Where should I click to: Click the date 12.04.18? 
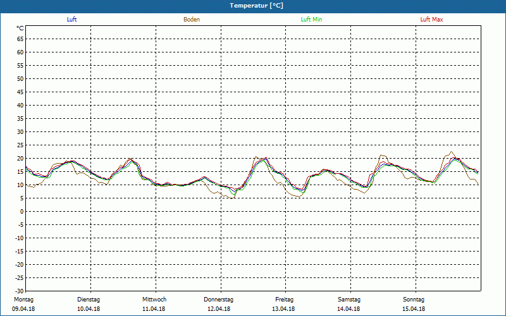coord(219,309)
